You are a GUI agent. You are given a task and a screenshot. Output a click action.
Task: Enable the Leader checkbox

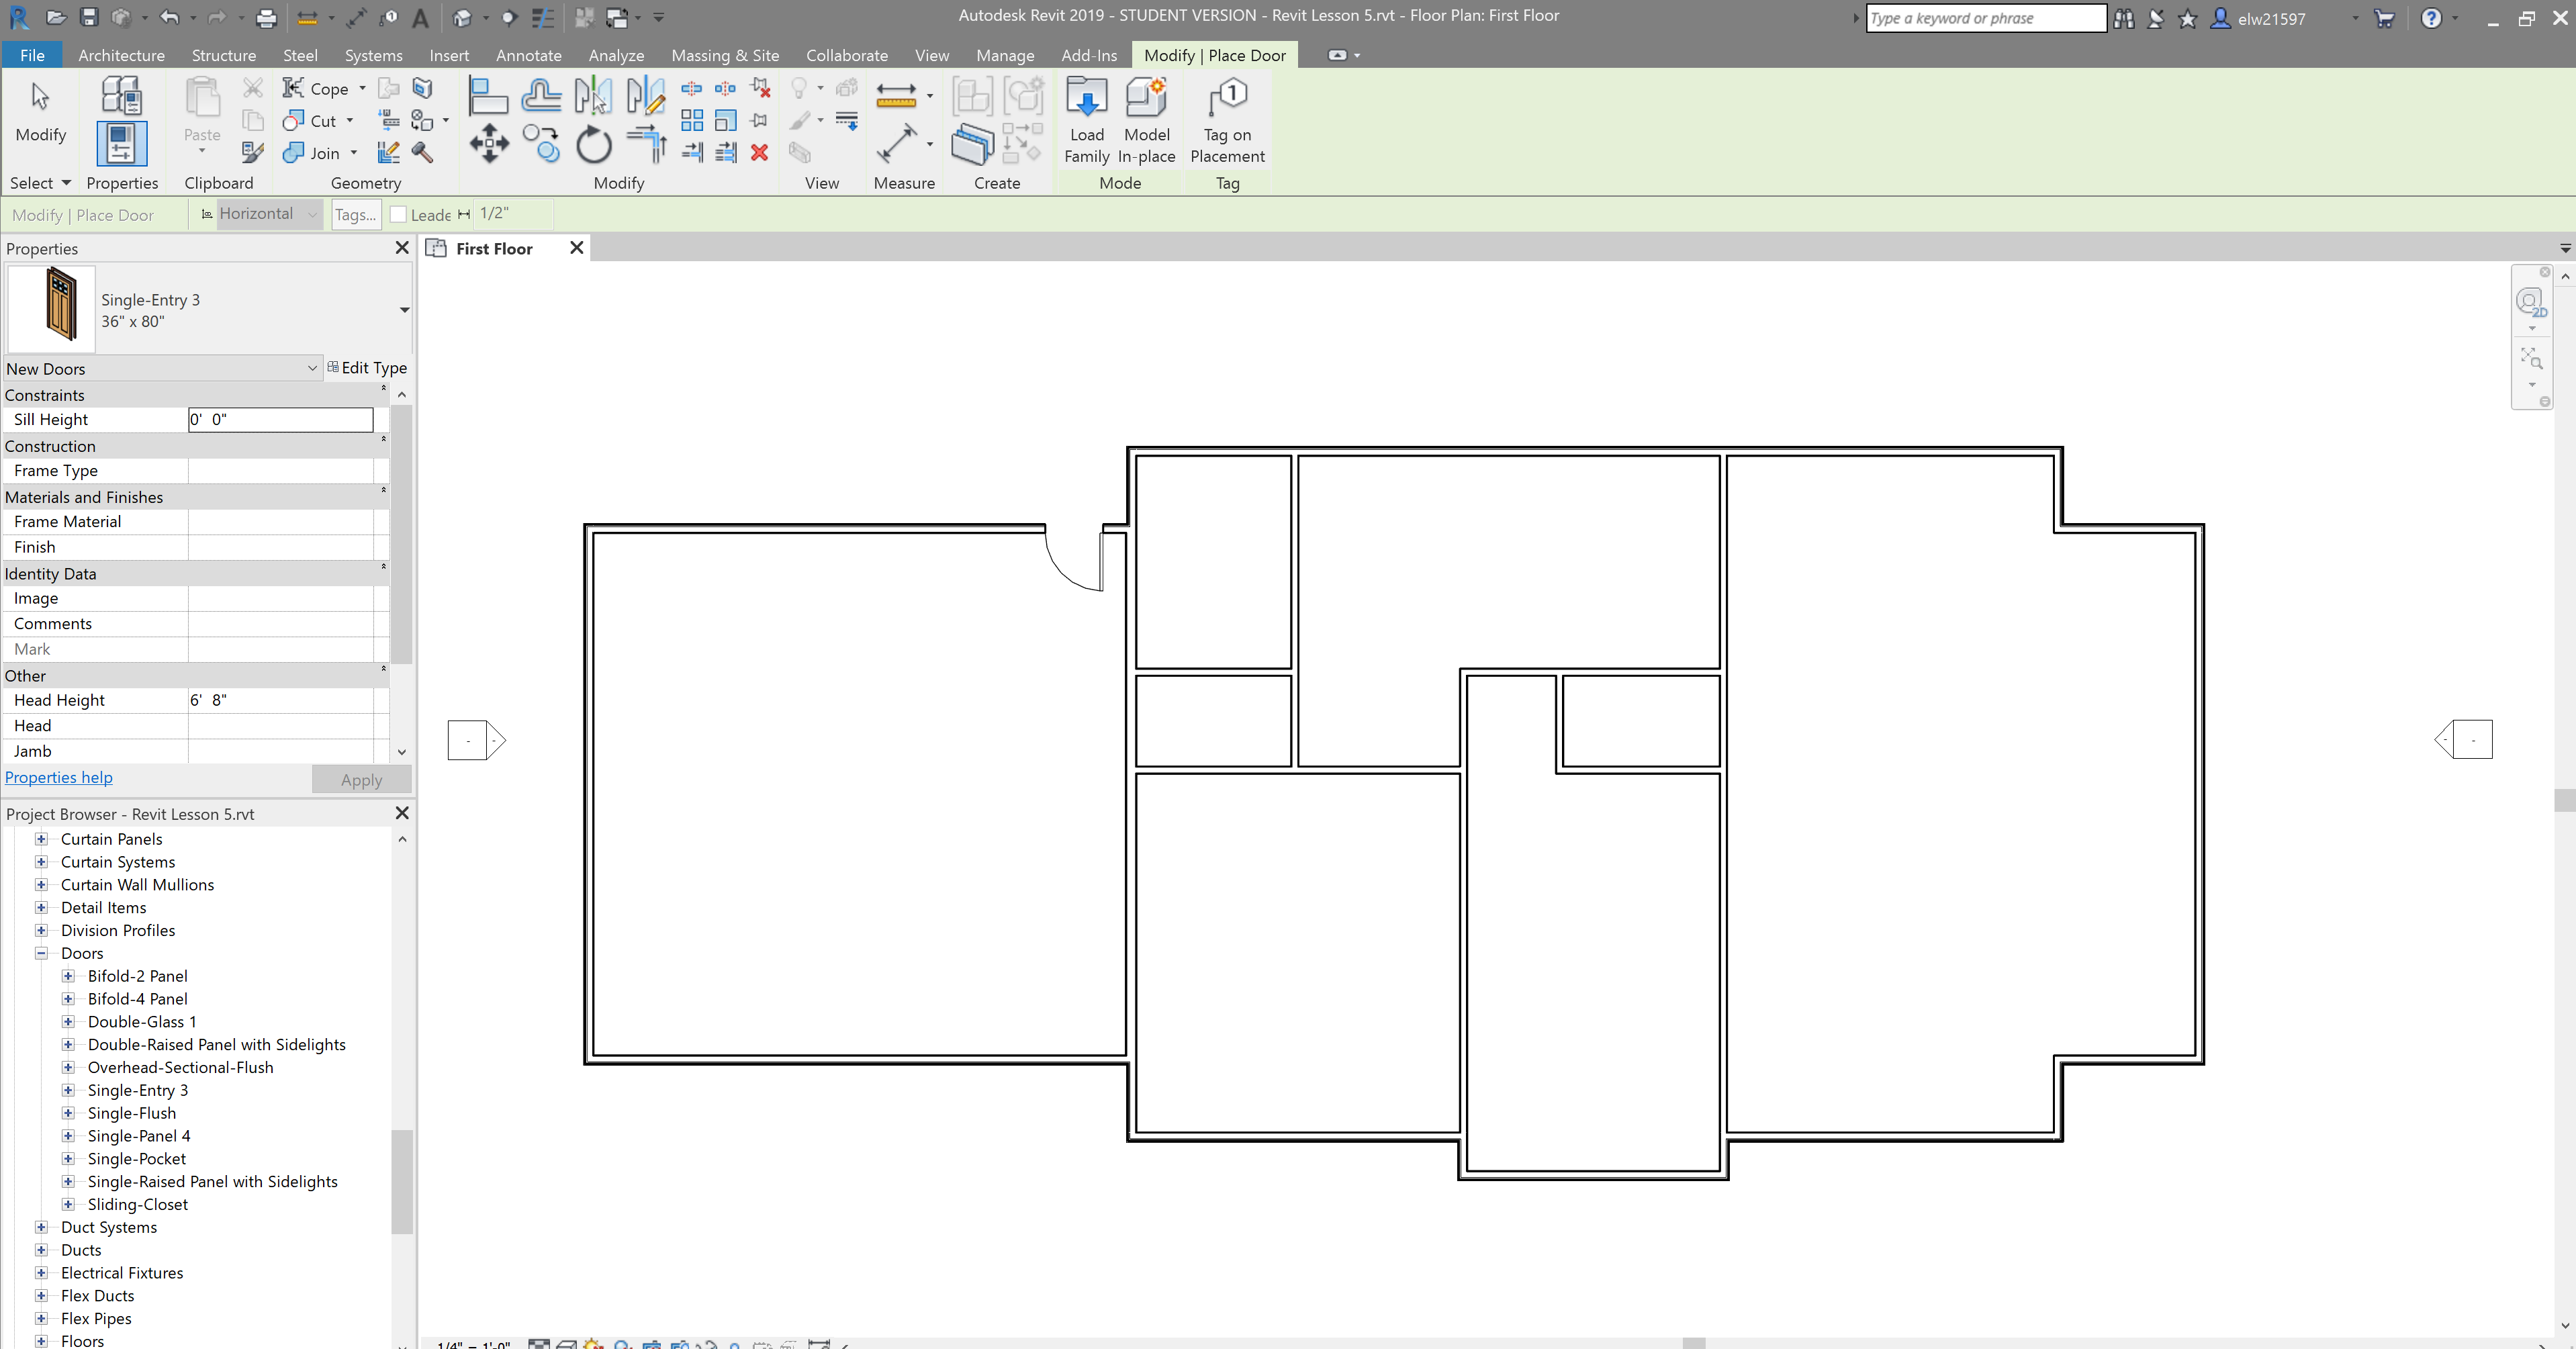click(398, 214)
